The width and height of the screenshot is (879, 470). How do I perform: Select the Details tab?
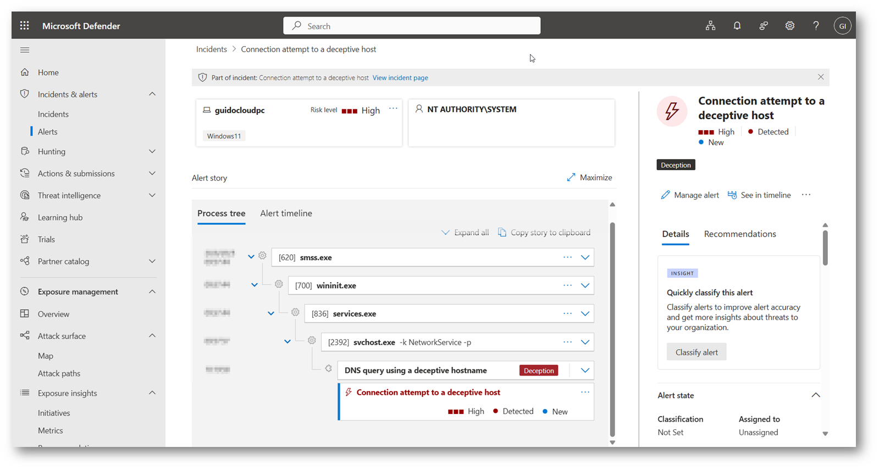point(676,234)
